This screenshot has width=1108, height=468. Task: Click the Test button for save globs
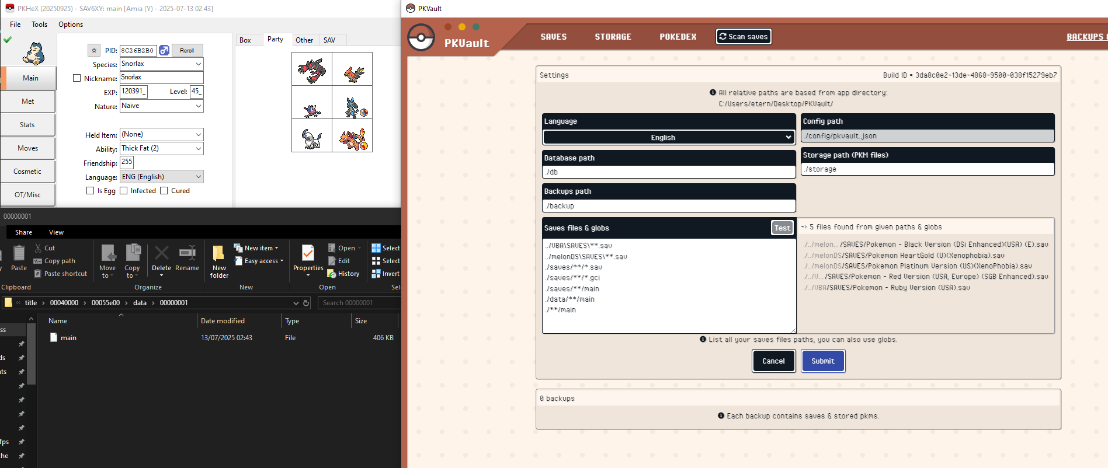click(781, 228)
